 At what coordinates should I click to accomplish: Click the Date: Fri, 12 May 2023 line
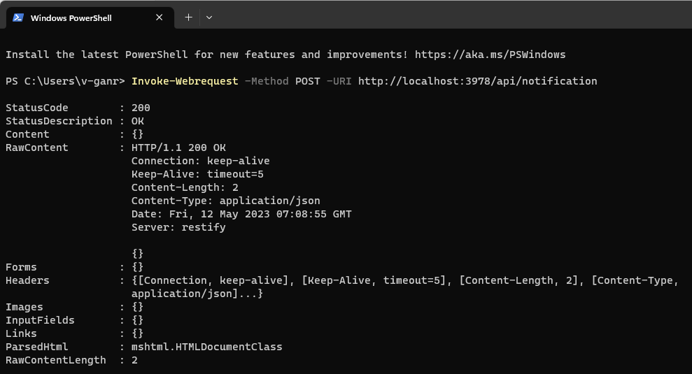point(241,214)
